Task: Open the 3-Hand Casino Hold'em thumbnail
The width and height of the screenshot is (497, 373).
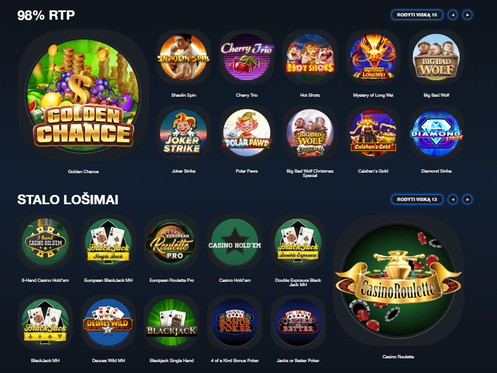Action: coord(45,242)
